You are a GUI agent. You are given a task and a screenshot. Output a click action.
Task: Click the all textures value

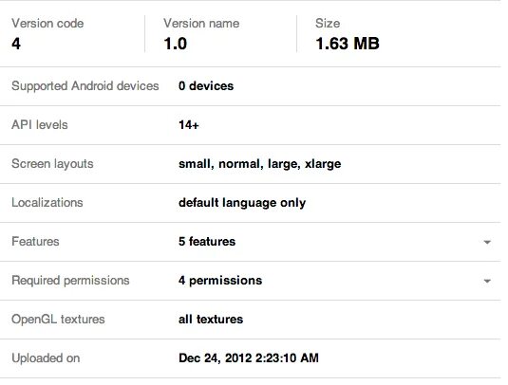(211, 319)
